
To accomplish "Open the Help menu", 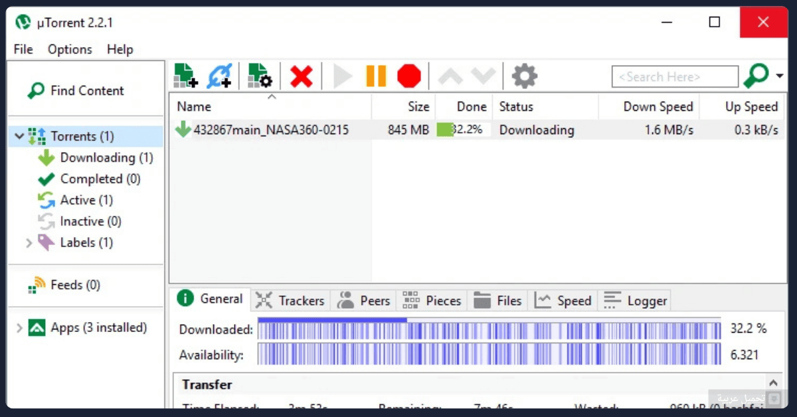I will 120,49.
